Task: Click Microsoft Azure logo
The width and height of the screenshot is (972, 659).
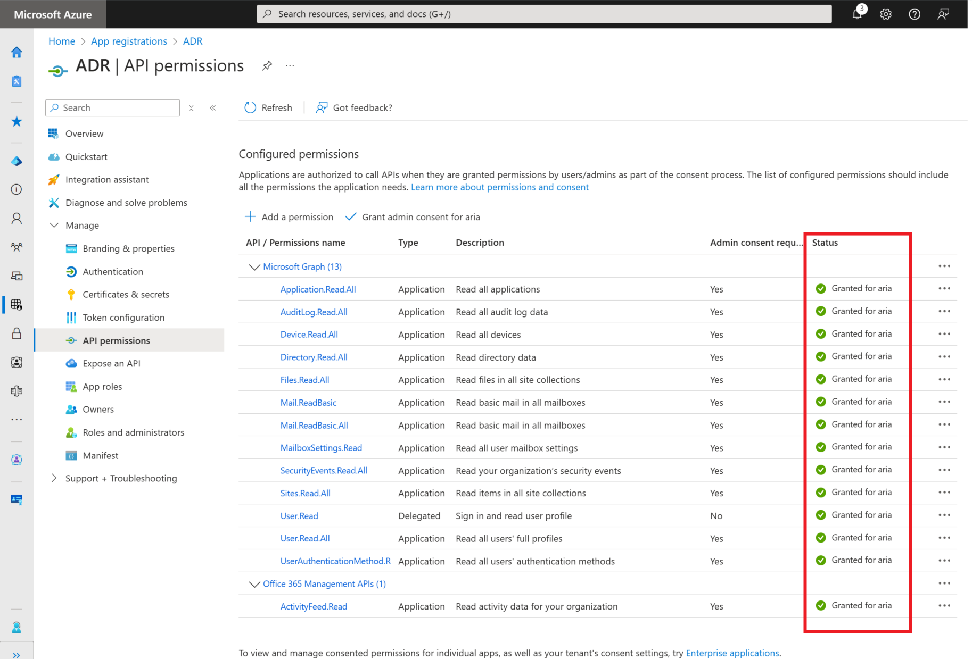Action: click(53, 14)
